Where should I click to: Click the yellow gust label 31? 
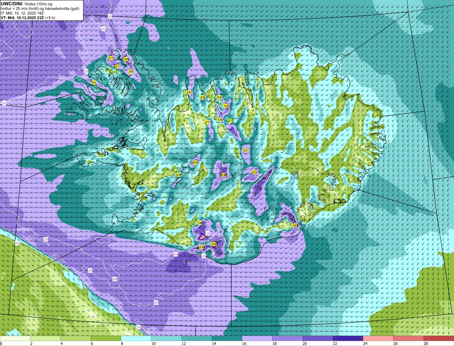coord(254,172)
